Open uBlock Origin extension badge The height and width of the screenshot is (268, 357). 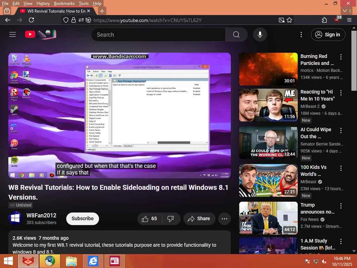coord(337,20)
